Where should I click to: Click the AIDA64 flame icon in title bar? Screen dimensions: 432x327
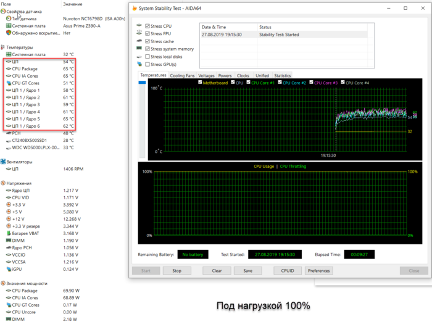pos(135,8)
